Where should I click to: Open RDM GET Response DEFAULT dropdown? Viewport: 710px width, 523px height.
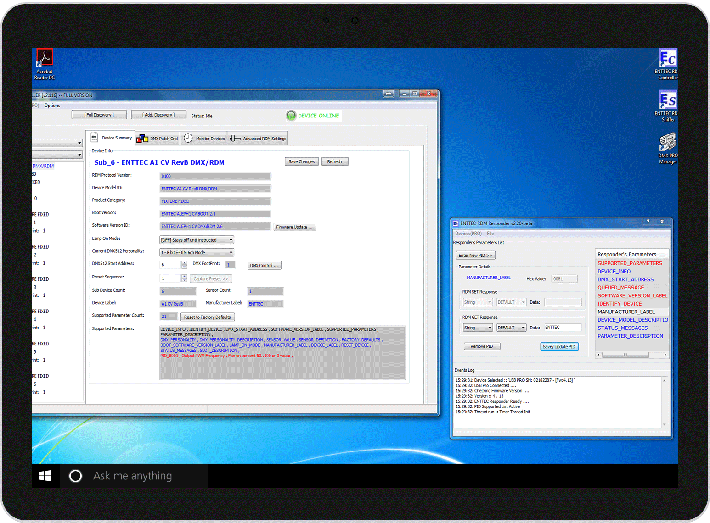click(511, 328)
